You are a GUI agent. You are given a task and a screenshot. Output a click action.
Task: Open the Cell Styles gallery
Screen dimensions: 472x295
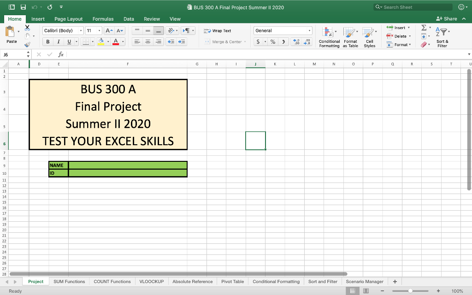[x=370, y=36]
